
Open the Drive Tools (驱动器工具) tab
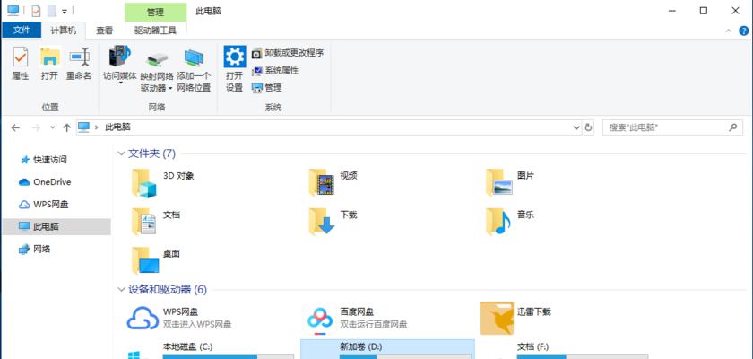click(155, 31)
